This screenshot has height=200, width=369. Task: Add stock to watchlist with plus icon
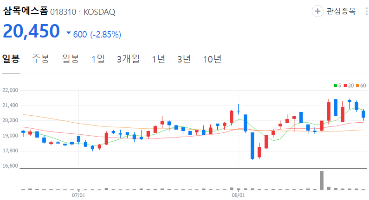pyautogui.click(x=317, y=11)
